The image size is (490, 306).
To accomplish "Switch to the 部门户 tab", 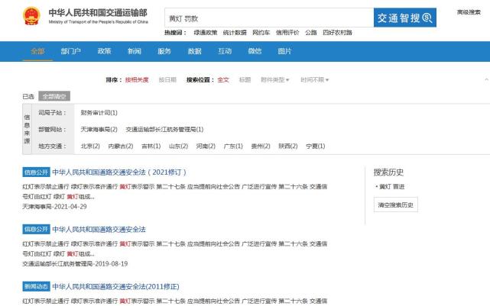I will click(x=70, y=51).
